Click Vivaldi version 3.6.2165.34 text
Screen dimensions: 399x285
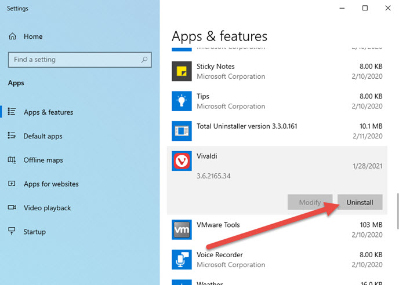pos(213,176)
